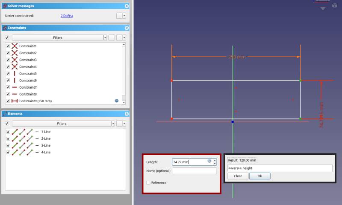Select the Constraint5 vertical icon
The height and width of the screenshot is (205, 342).
coord(15,73)
